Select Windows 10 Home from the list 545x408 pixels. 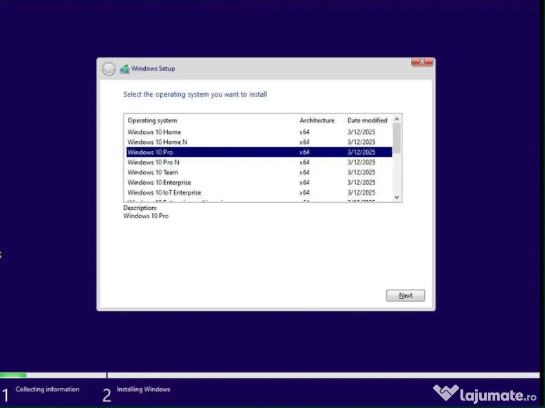coord(154,132)
